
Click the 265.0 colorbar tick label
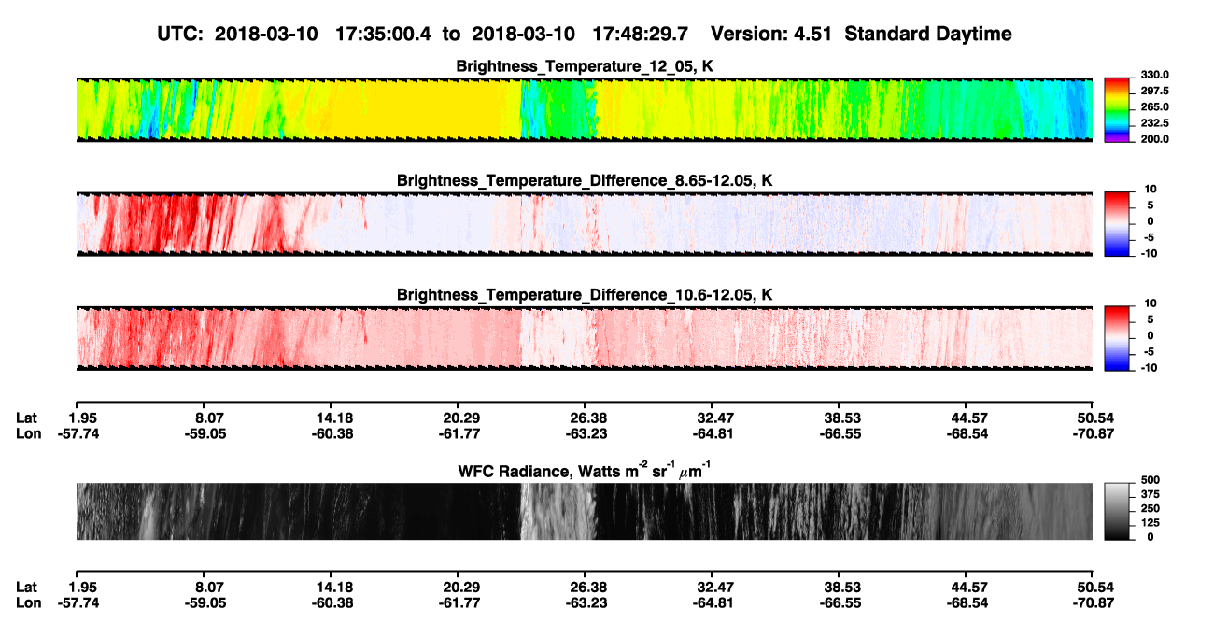[1154, 107]
